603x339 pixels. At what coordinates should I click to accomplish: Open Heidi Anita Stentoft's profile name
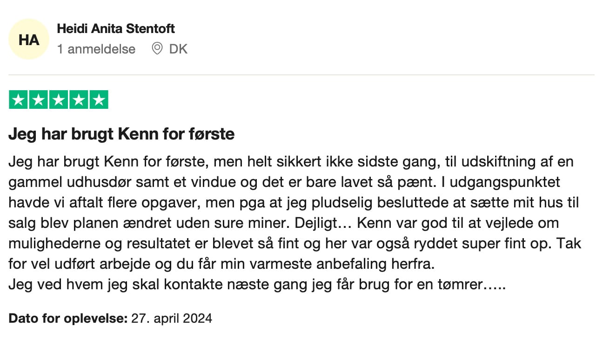pos(115,28)
